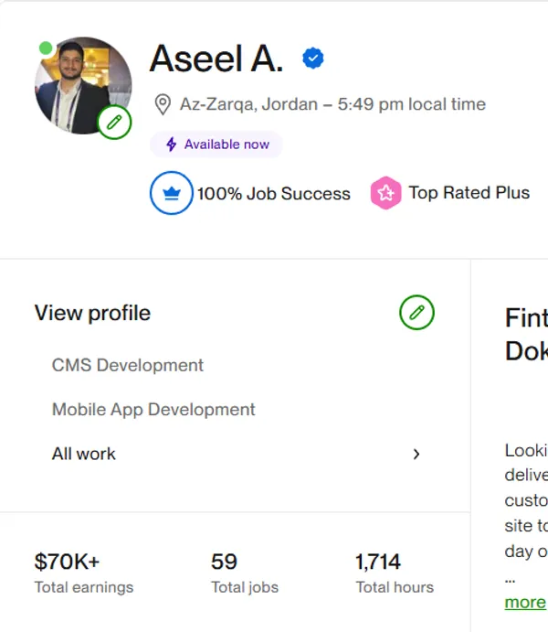Toggle the Available now badge
The image size is (548, 632).
pyautogui.click(x=216, y=145)
